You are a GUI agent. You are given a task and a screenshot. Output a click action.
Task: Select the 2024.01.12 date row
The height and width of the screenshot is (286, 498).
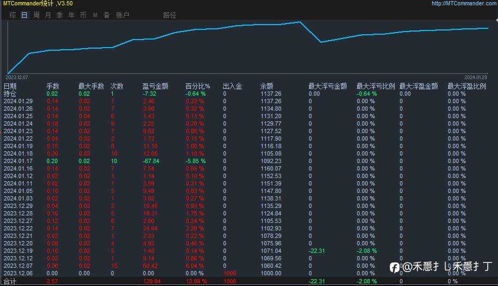click(18, 176)
